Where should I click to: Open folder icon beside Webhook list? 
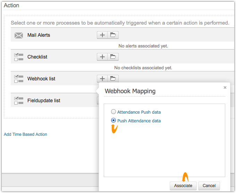pyautogui.click(x=113, y=79)
